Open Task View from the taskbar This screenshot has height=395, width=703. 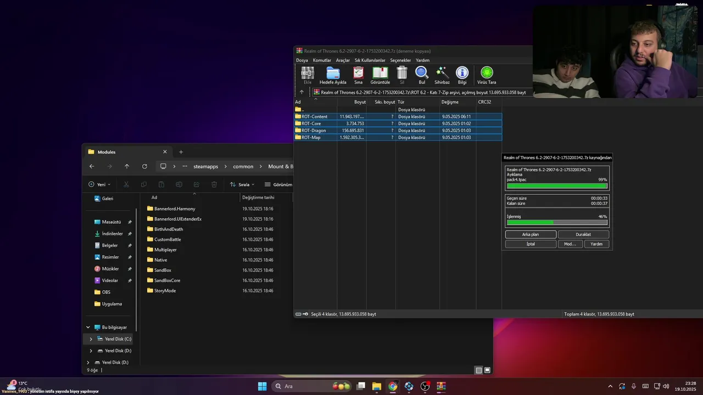click(x=361, y=386)
